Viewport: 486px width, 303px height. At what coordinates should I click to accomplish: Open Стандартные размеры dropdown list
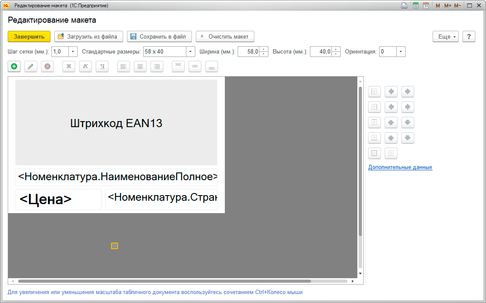coord(190,52)
